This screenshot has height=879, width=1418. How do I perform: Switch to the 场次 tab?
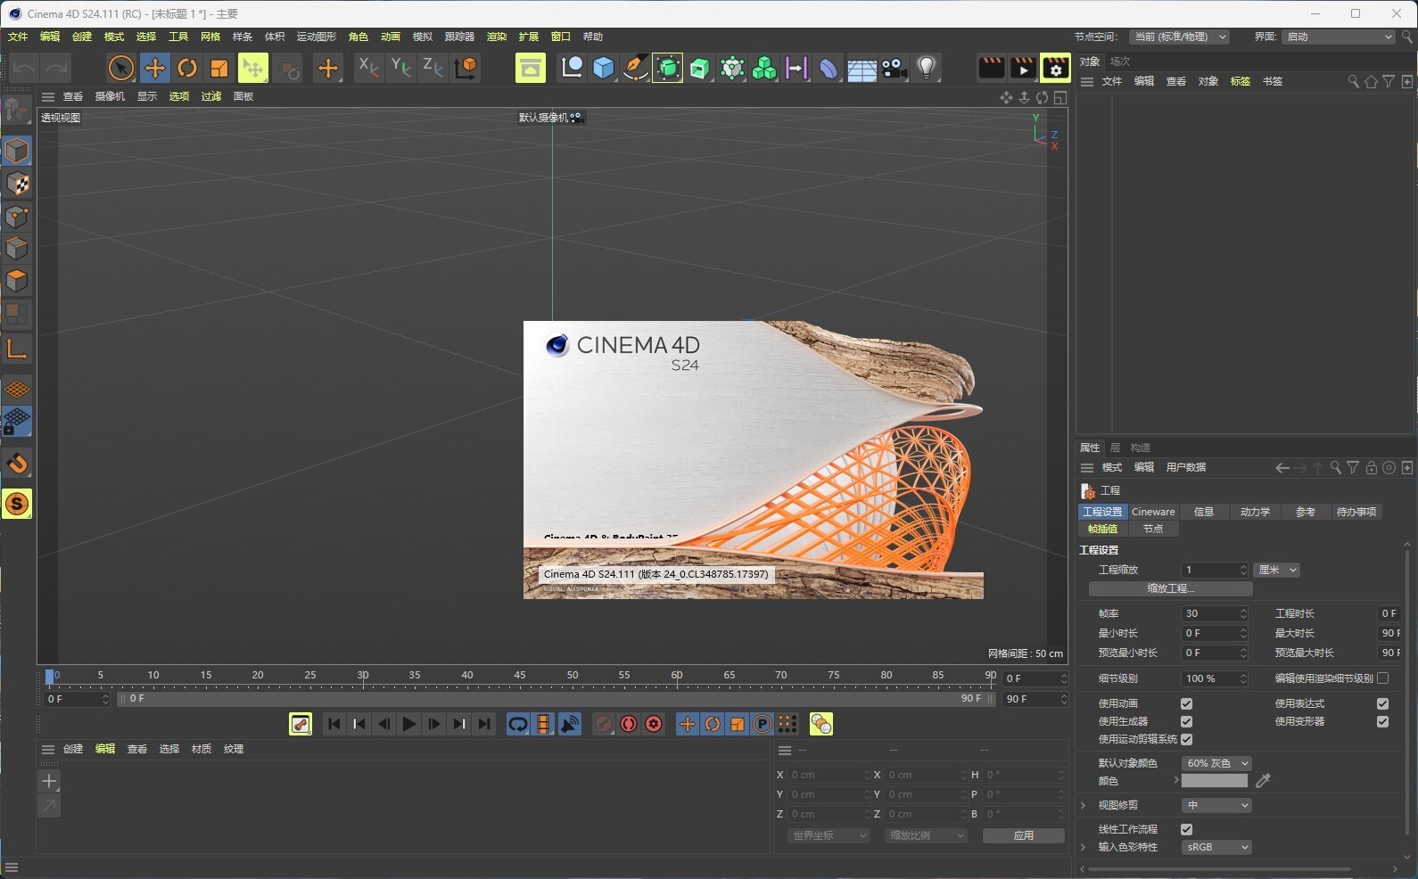click(x=1120, y=62)
